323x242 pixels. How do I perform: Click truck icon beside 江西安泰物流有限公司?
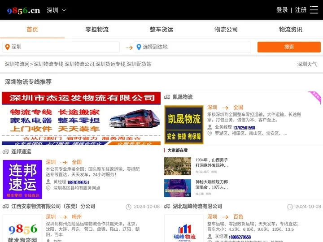(x=5, y=207)
